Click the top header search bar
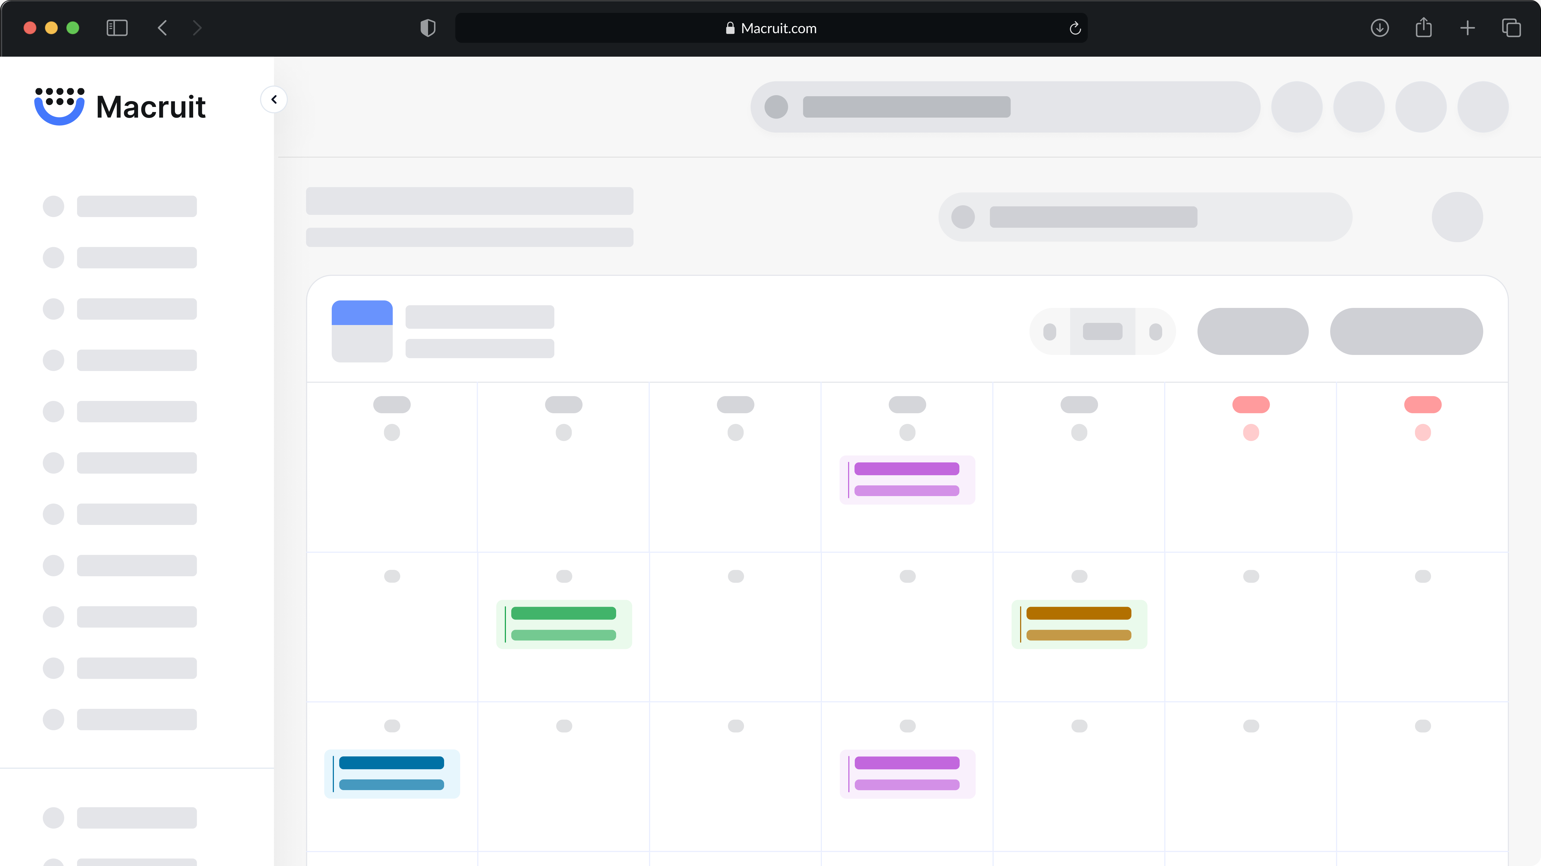The height and width of the screenshot is (866, 1541). click(x=1005, y=106)
